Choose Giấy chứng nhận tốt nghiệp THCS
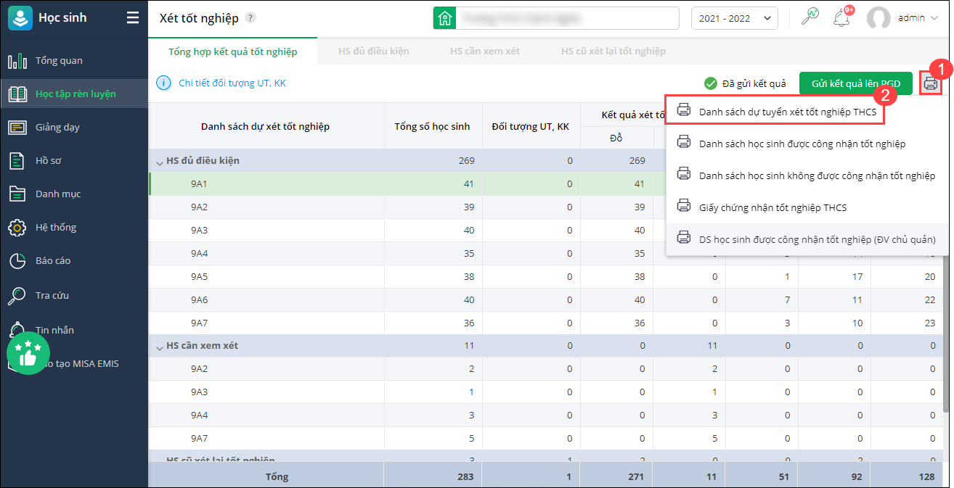This screenshot has width=954, height=488. [x=772, y=207]
